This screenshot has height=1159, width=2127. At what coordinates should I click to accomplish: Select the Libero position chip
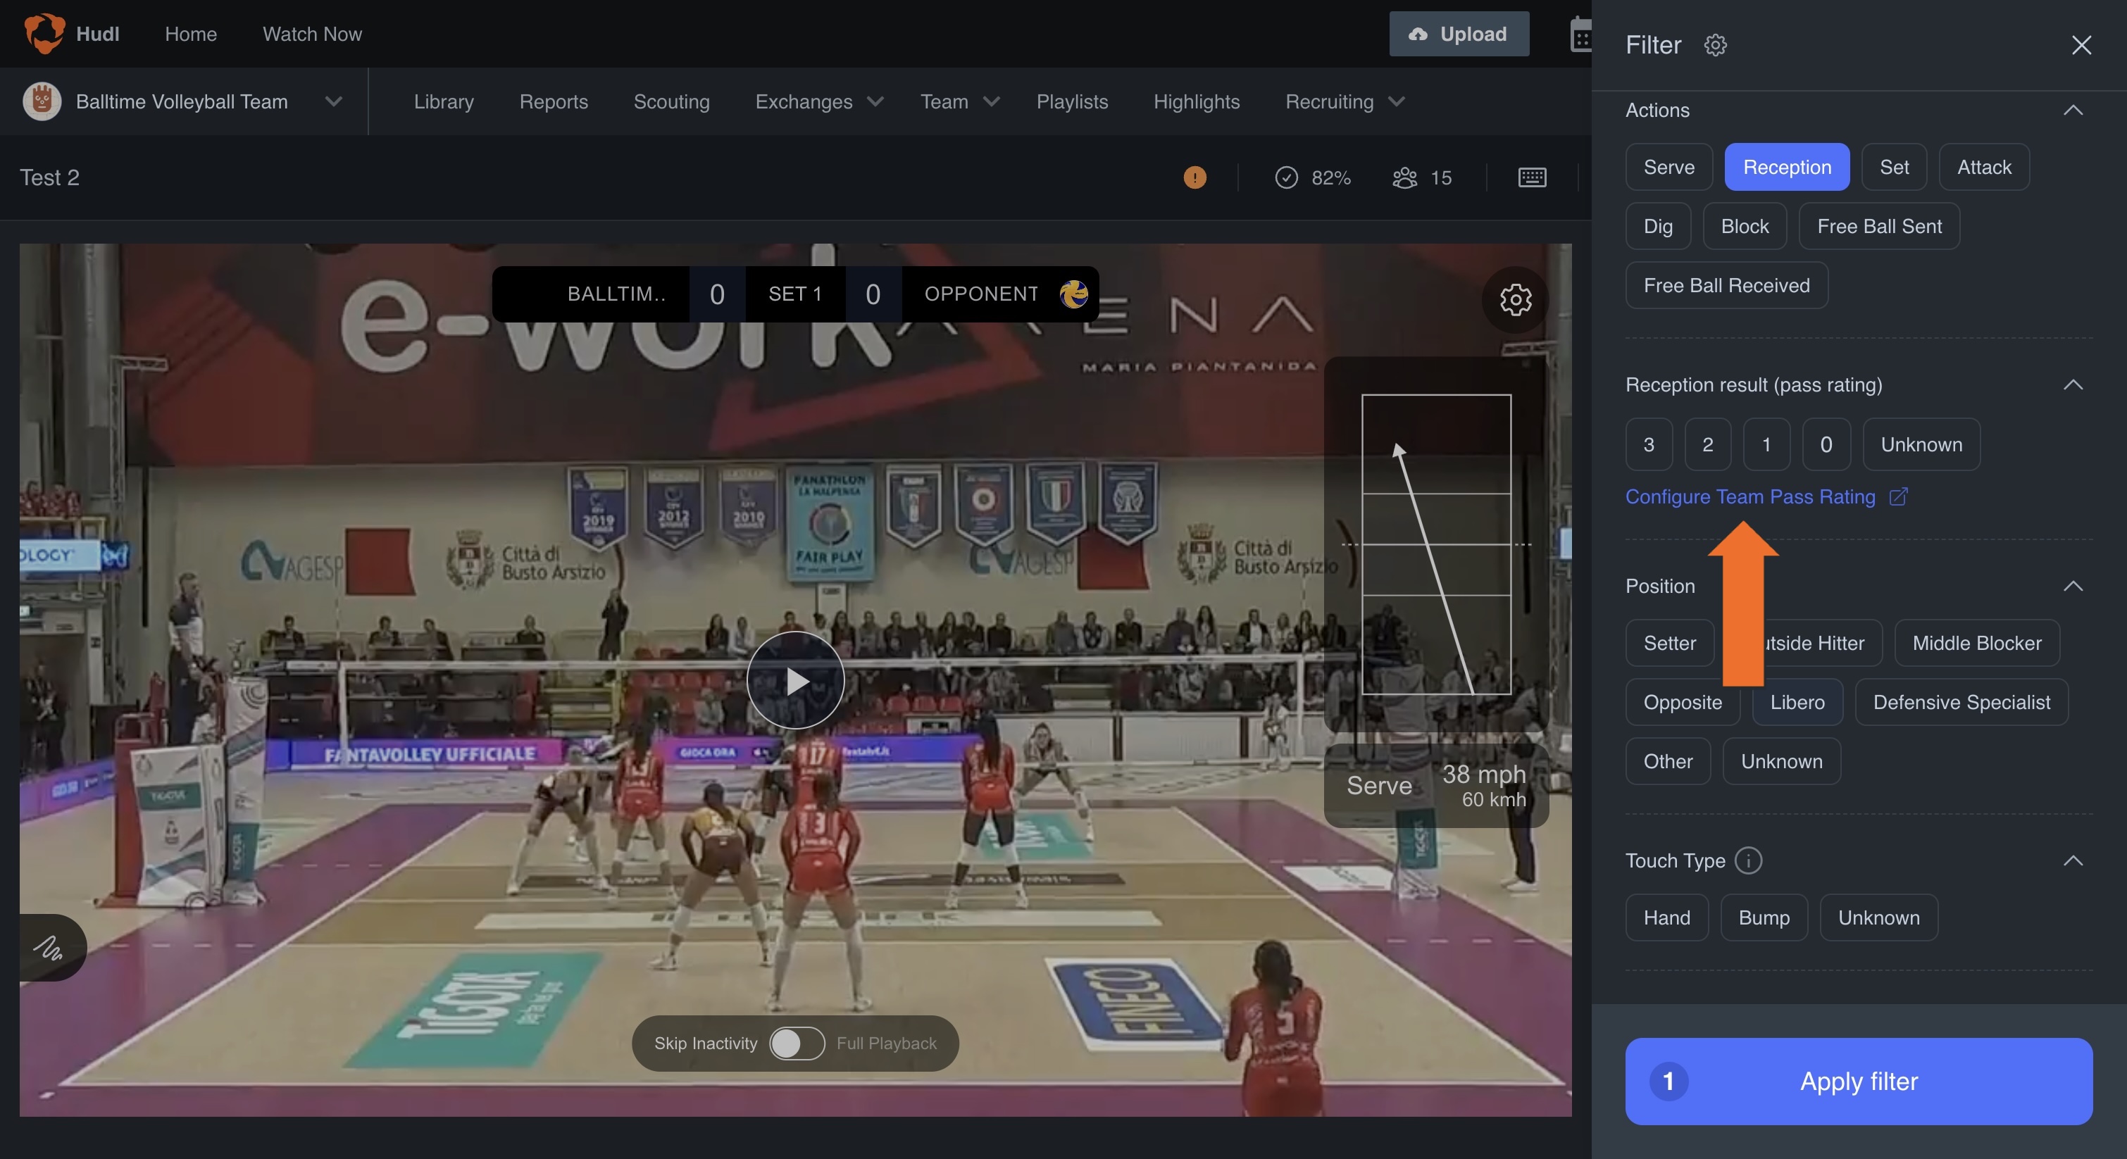tap(1797, 702)
